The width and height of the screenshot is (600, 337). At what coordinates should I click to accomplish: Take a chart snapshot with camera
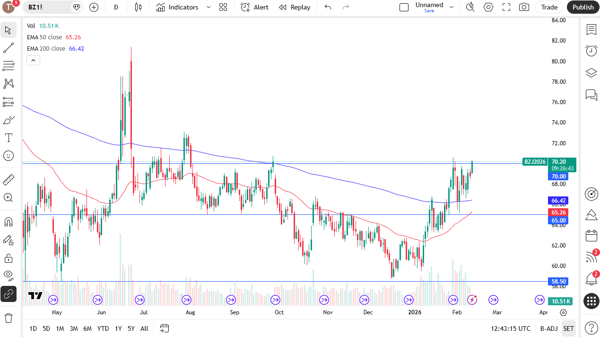click(x=524, y=7)
